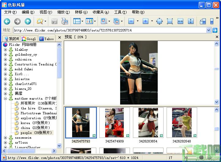221x162 pixels.
Task: Open the 转移(G) menu
Action: tap(81, 12)
